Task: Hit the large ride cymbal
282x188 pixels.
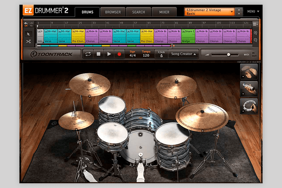Action: tap(202, 117)
